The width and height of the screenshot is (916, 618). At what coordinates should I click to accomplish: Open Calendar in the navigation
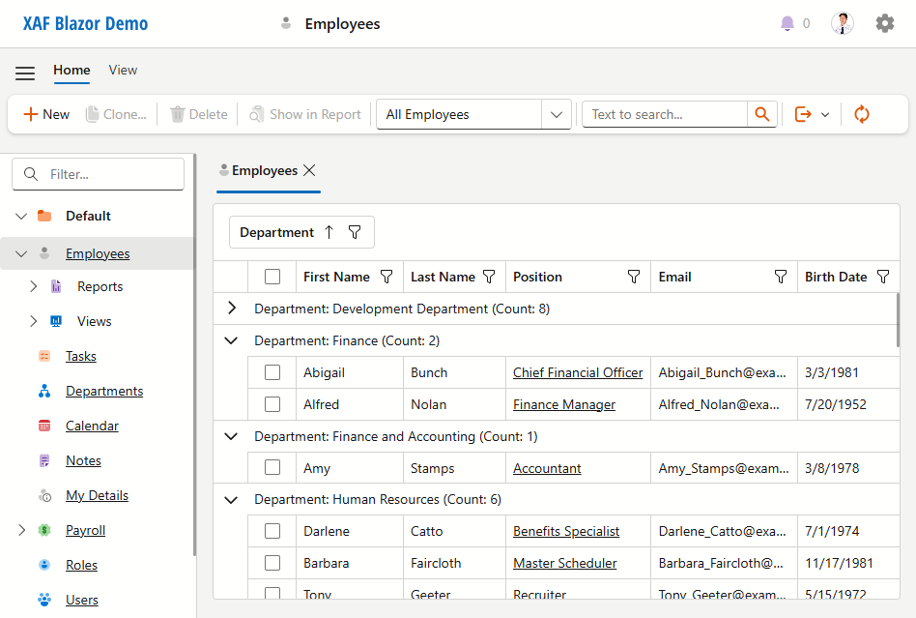[x=92, y=426]
